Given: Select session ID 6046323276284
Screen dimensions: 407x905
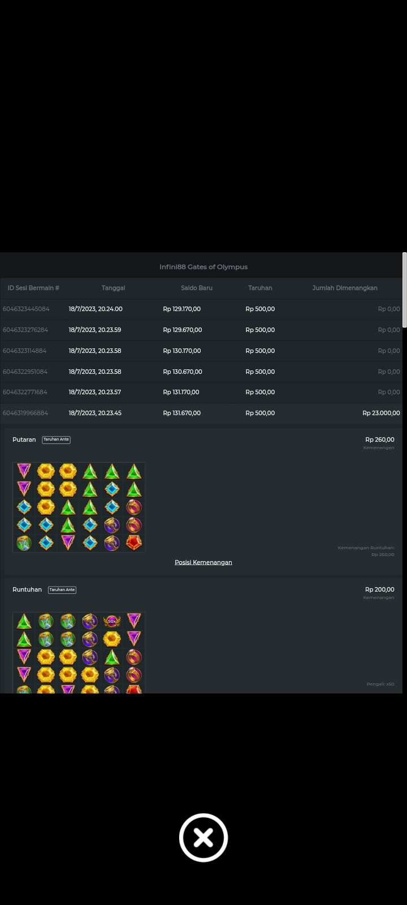Looking at the screenshot, I should tap(25, 330).
